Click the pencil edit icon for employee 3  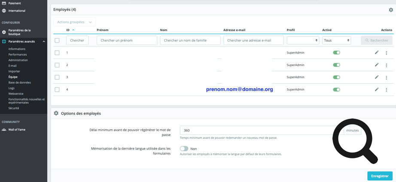coord(377,77)
